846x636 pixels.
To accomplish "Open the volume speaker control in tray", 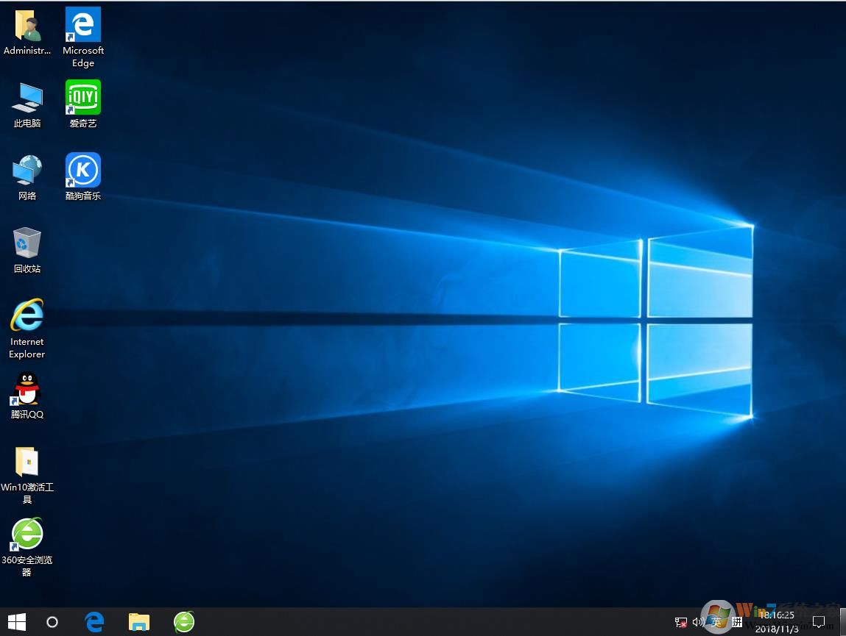I will (x=698, y=623).
